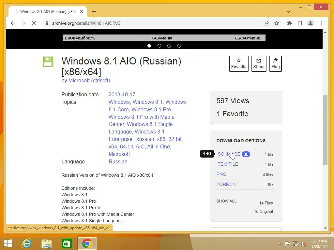This screenshot has height=250, width=334.
Task: Open Chrome extensions puzzle icon
Action: (290, 23)
